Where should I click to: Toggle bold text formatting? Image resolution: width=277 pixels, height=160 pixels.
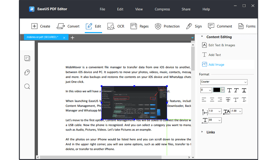point(229,90)
